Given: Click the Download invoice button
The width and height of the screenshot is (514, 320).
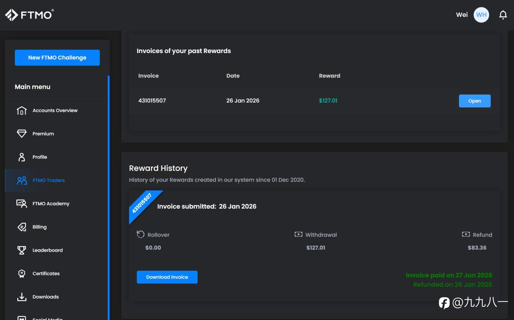Looking at the screenshot, I should click(x=167, y=277).
